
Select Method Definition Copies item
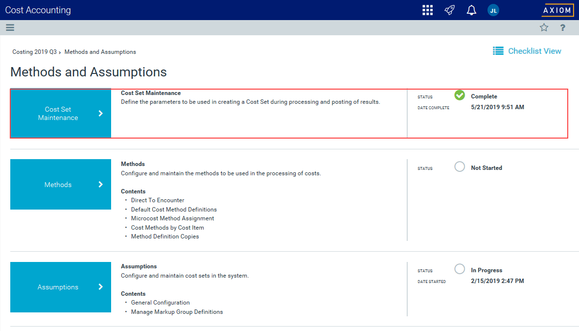pyautogui.click(x=164, y=236)
